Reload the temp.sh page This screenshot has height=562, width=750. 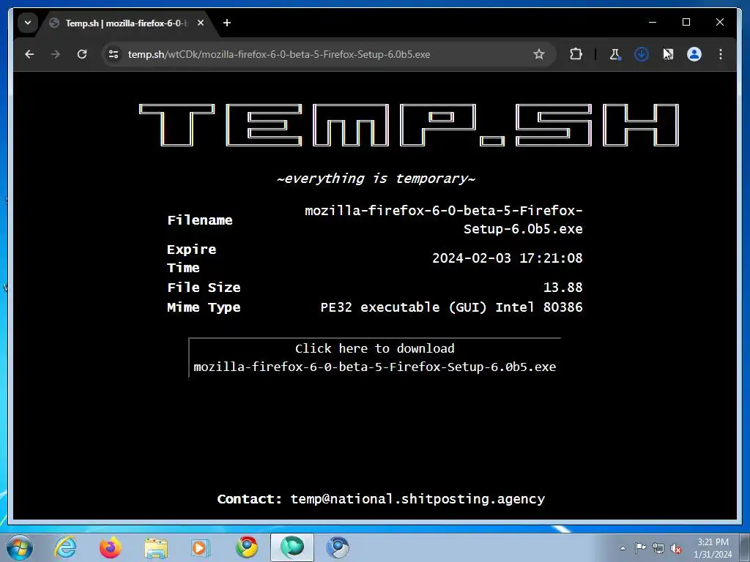pyautogui.click(x=82, y=54)
